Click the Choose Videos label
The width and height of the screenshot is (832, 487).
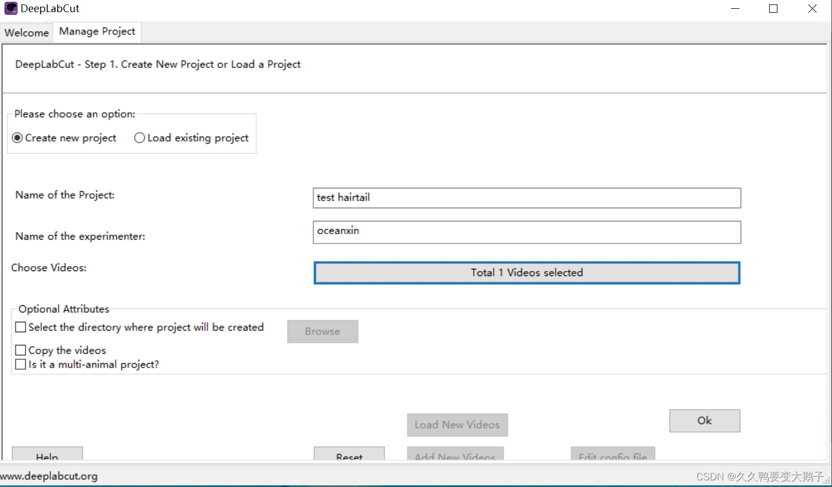(49, 268)
